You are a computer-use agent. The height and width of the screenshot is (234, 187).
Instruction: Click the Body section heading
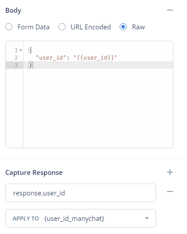(x=13, y=11)
